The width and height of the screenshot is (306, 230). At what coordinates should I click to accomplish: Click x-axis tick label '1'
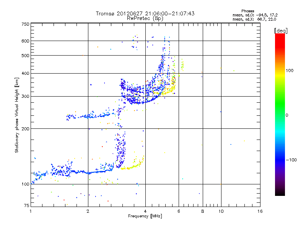[31, 211]
